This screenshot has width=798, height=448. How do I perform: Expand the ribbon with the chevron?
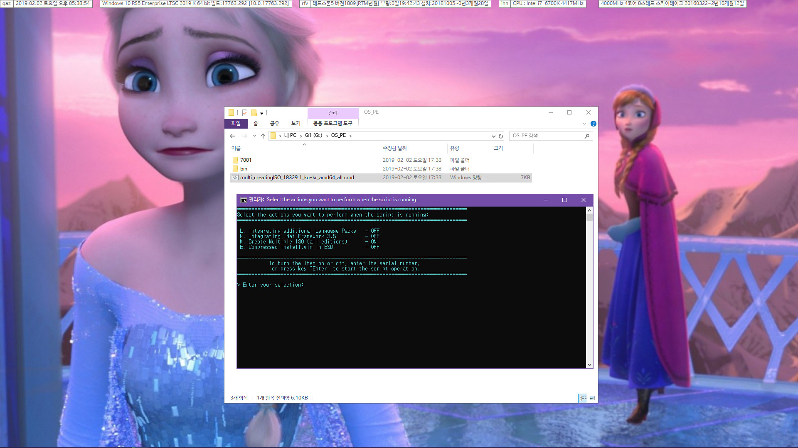pos(584,124)
